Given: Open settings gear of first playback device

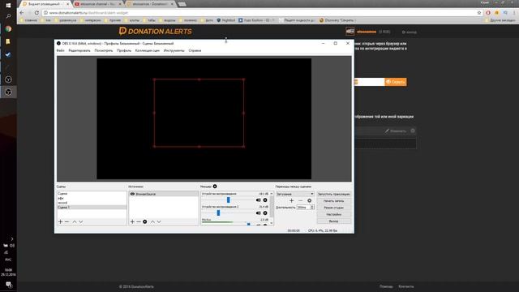Looking at the screenshot, I should [x=265, y=200].
